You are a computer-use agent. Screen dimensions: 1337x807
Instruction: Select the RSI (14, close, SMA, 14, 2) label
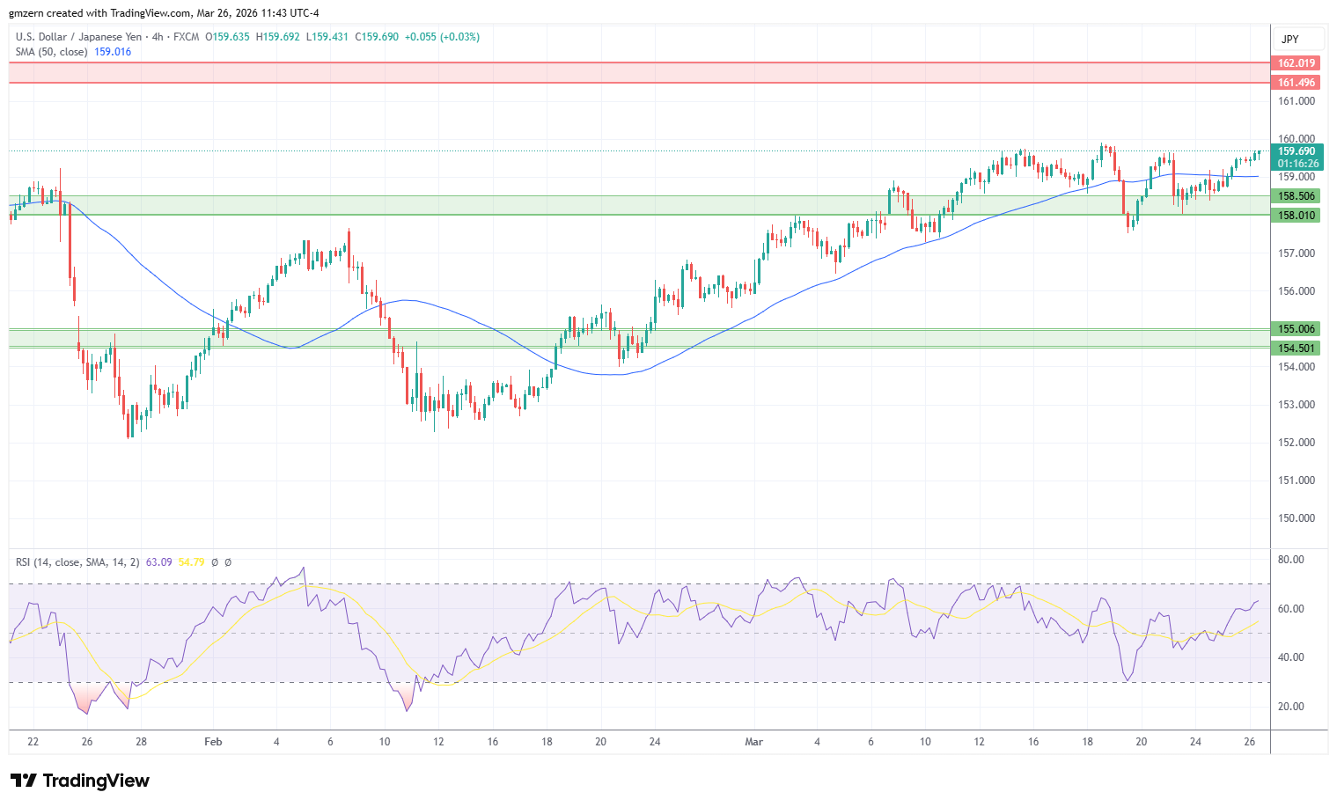tap(77, 561)
